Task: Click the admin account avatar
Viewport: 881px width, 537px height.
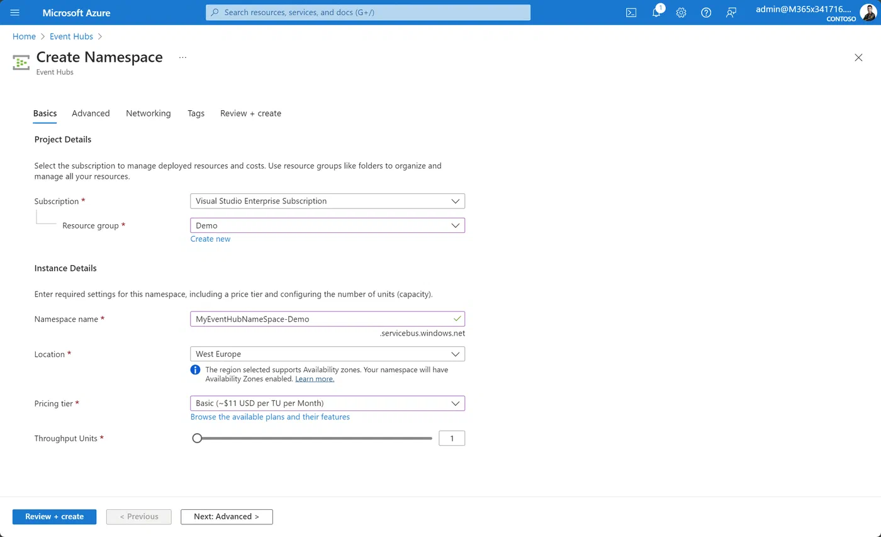Action: [868, 13]
